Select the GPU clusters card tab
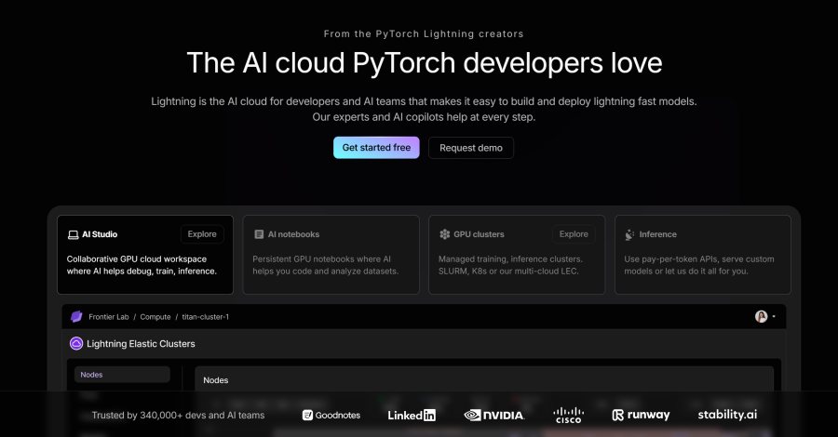Viewport: 838px width, 437px height. [x=517, y=255]
